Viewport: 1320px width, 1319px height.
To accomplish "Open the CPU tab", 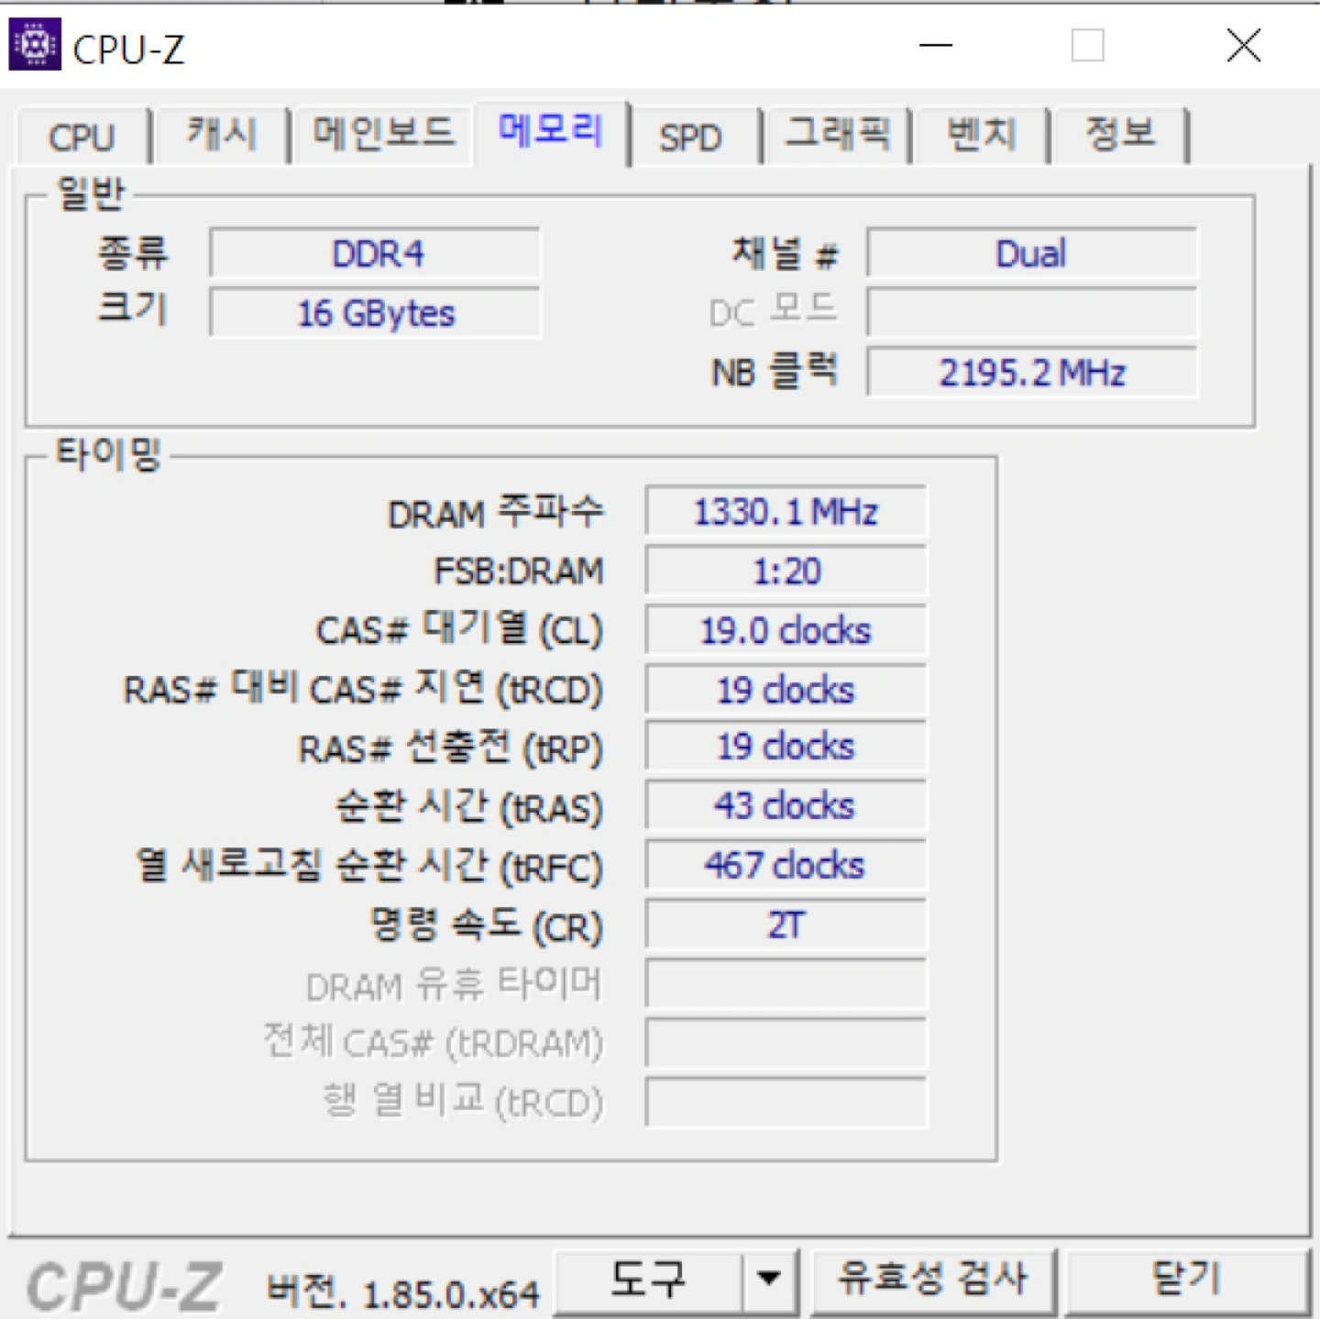I will (82, 137).
